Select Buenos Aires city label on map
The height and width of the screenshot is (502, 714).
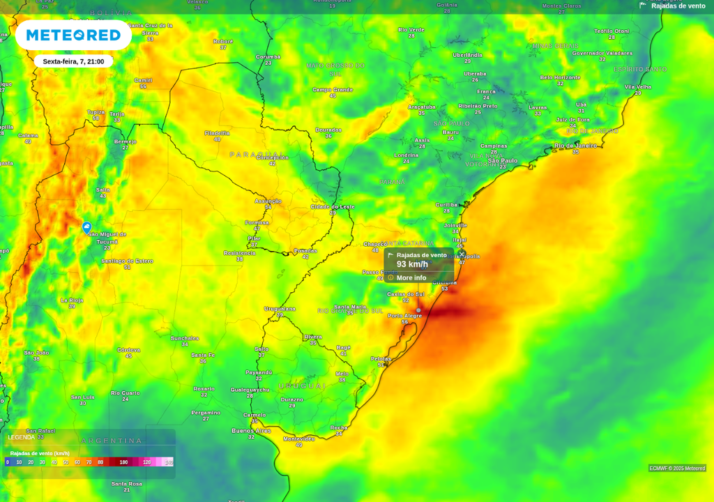251,431
